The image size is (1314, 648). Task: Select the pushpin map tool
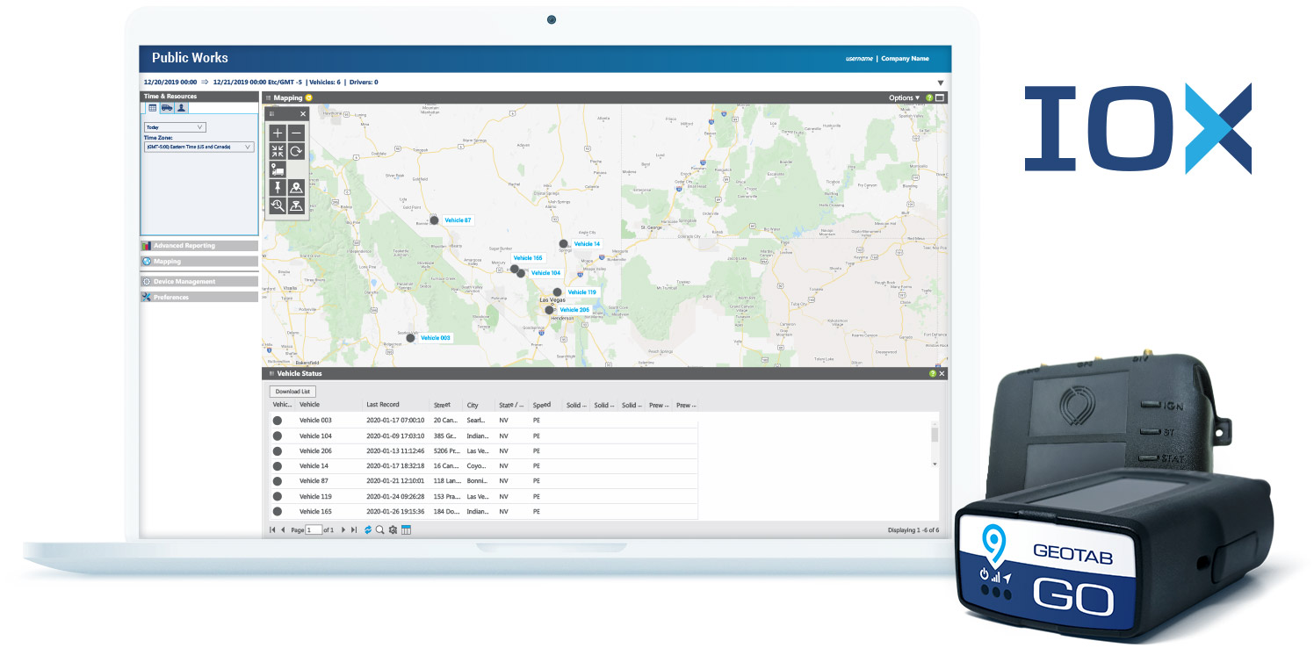[278, 188]
